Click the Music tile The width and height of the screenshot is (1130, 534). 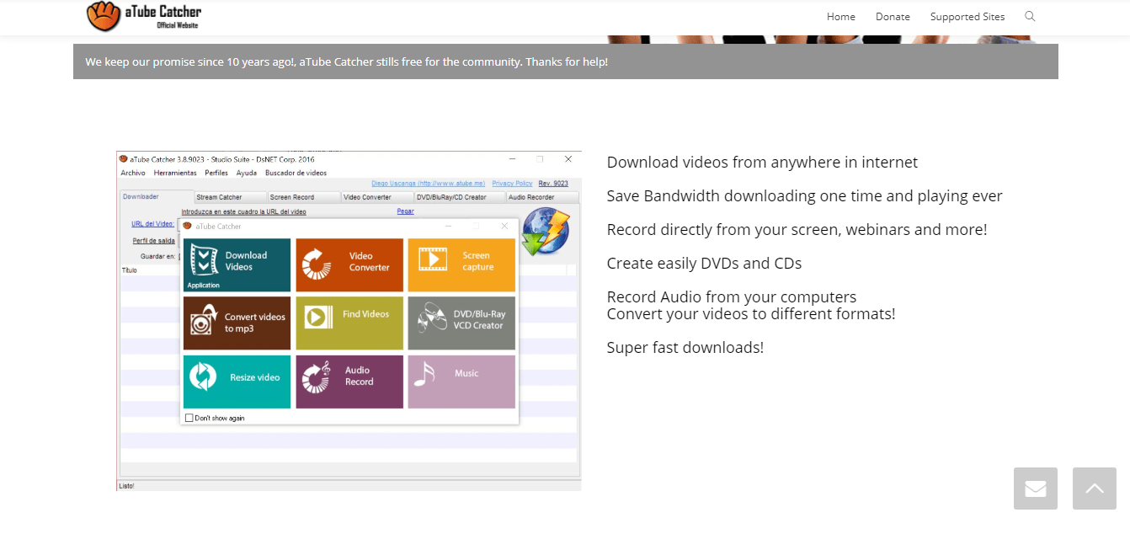461,382
